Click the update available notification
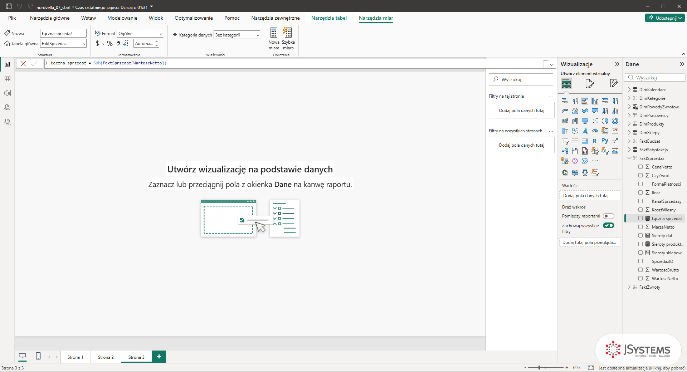Viewport: 687px width, 372px height. [x=642, y=368]
